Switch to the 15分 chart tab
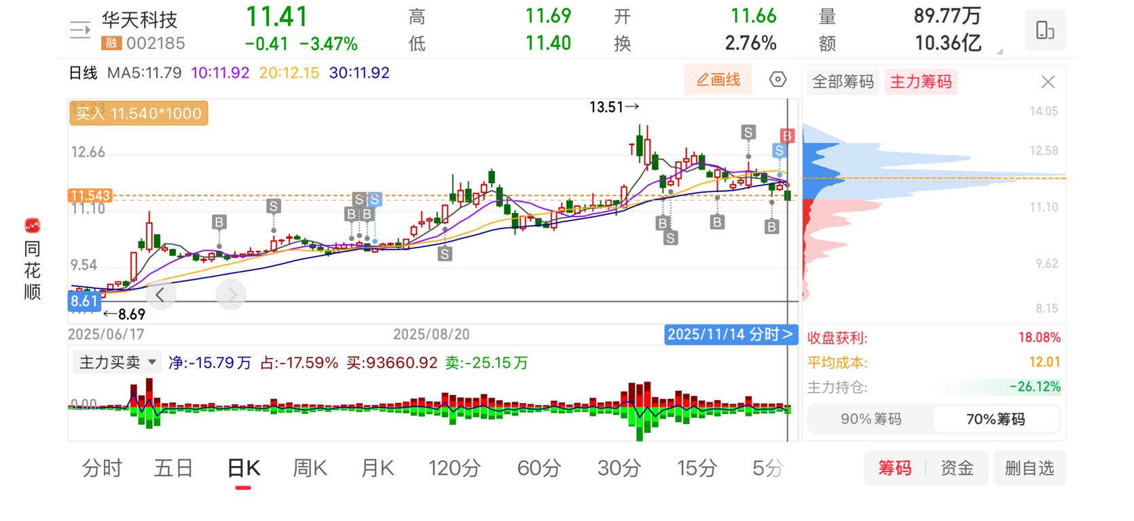The width and height of the screenshot is (1134, 521). coord(697,468)
